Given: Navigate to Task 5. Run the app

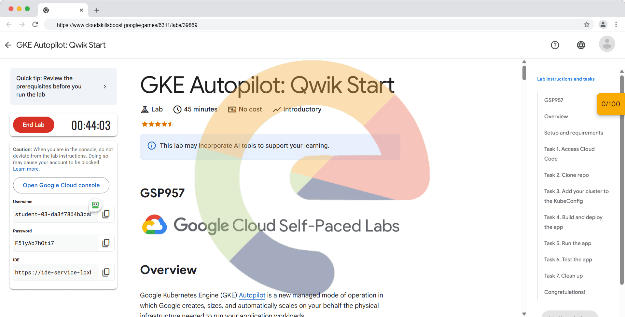Looking at the screenshot, I should pyautogui.click(x=567, y=243).
